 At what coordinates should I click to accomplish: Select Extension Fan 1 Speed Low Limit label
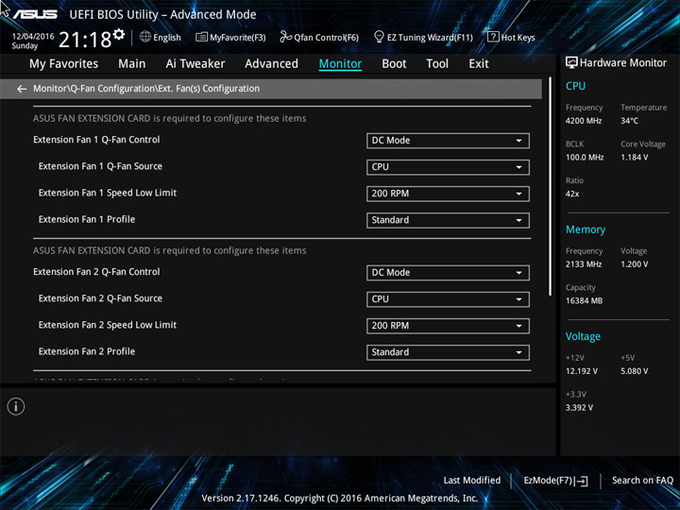coord(108,193)
